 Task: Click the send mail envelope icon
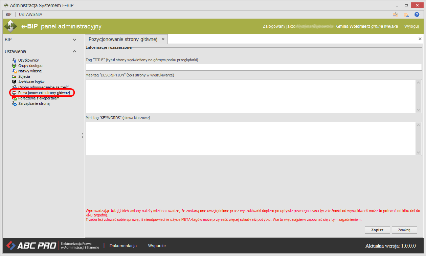(406, 15)
